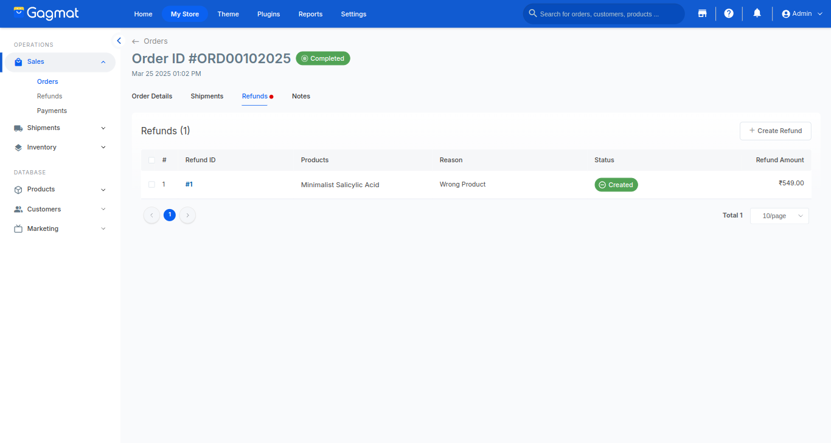Screen dimensions: 831x443
Task: Open the storefront icon in top bar
Action: pyautogui.click(x=702, y=13)
